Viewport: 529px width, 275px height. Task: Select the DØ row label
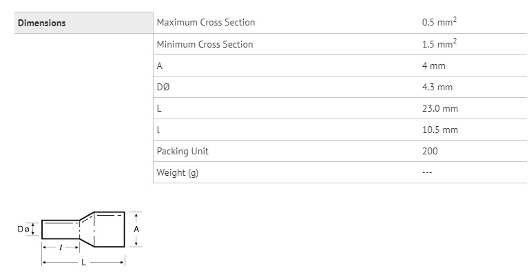click(163, 87)
